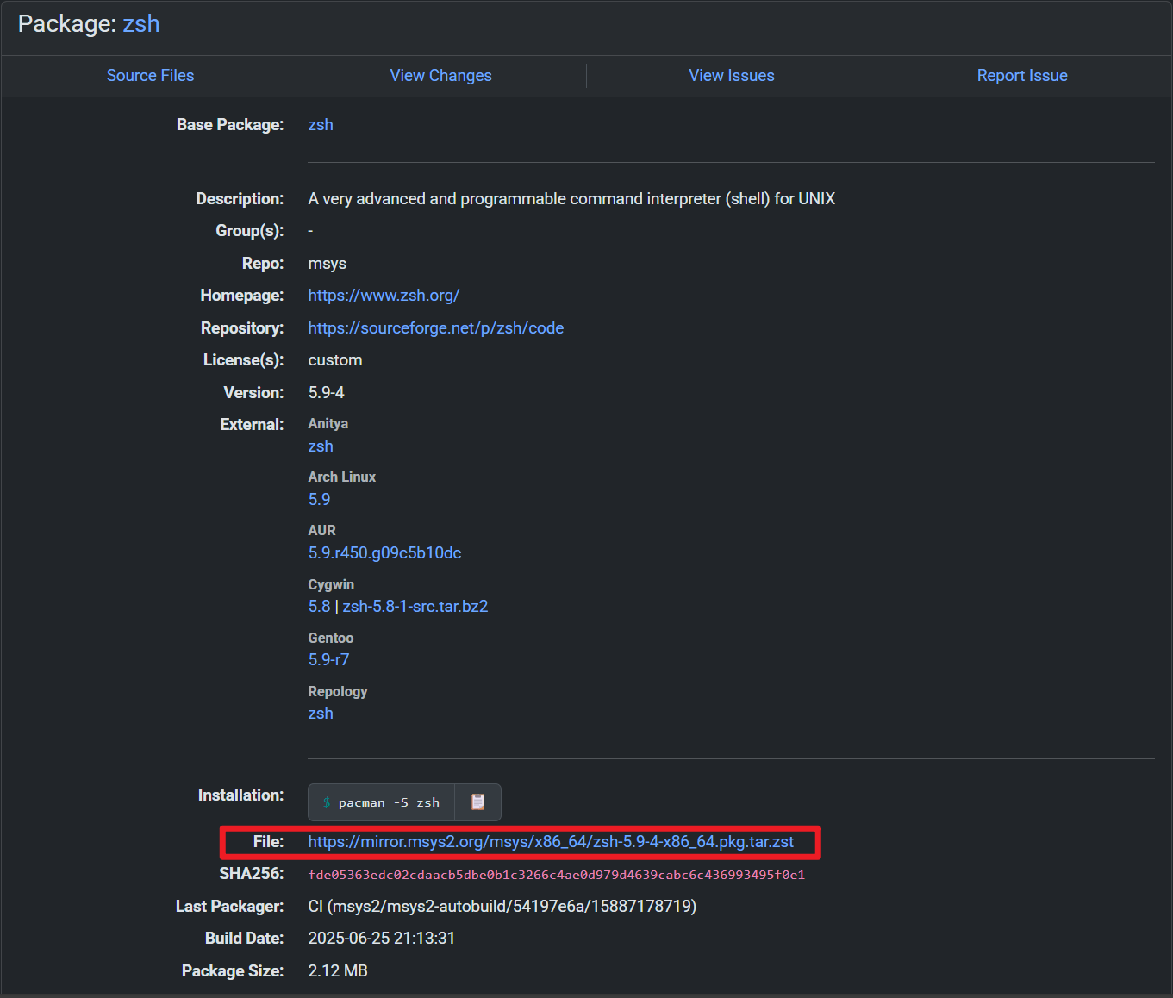The width and height of the screenshot is (1173, 998).
Task: Click the Arch Linux 5.9 version link
Action: [x=319, y=500]
